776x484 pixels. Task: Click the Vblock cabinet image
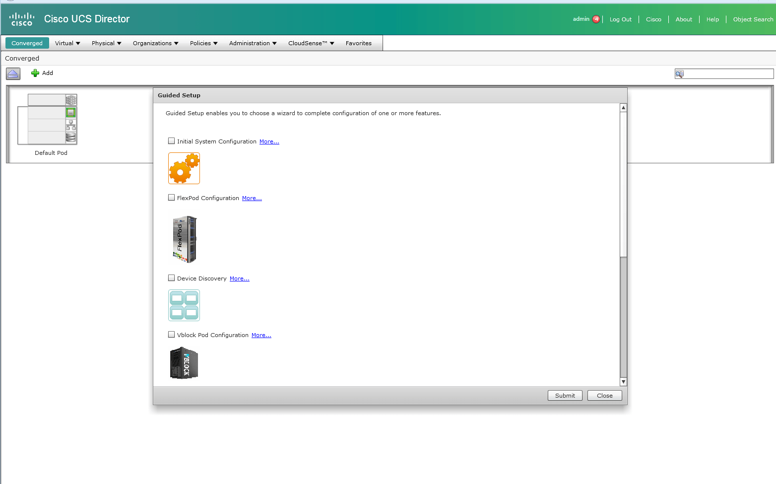coord(184,363)
